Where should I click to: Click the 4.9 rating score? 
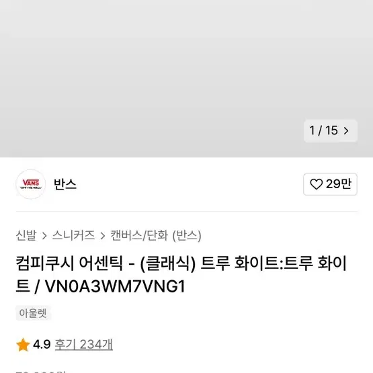(42, 345)
